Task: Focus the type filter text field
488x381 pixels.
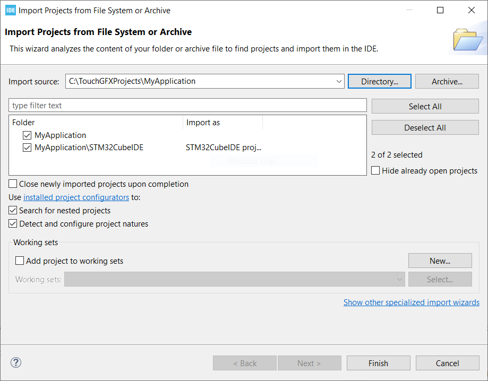Action: pyautogui.click(x=187, y=106)
